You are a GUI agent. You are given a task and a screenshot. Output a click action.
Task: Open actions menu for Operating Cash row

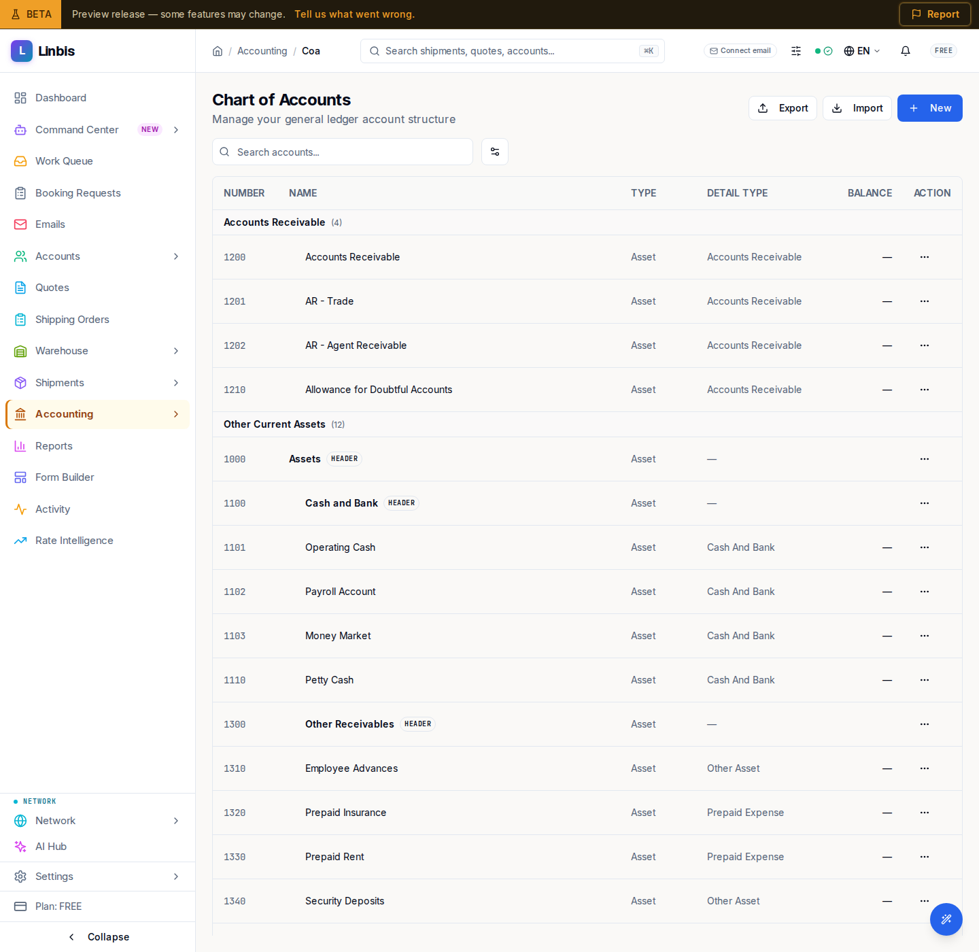(925, 547)
